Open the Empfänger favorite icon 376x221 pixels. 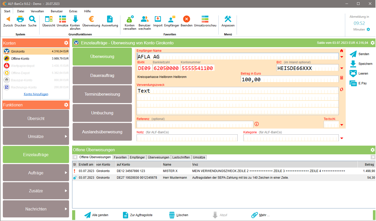point(172,19)
